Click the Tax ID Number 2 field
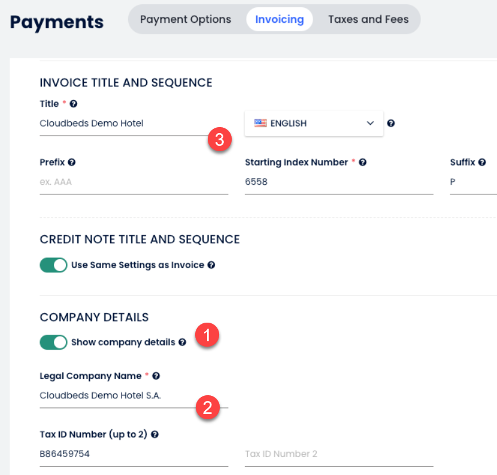 [x=338, y=454]
